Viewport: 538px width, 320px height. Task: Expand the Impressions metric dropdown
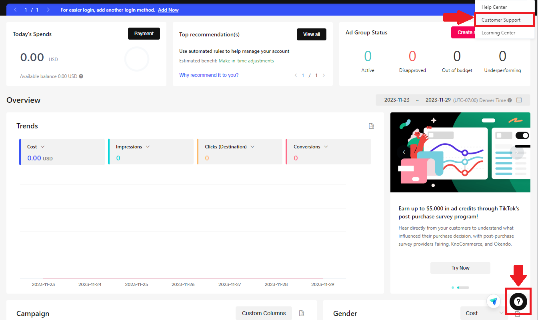(x=148, y=147)
